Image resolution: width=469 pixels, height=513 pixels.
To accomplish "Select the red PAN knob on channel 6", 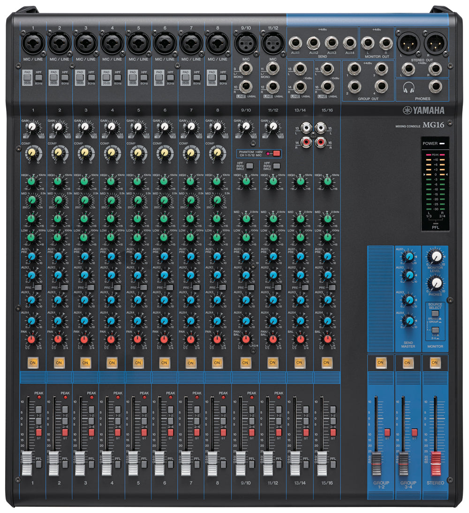I will tap(164, 339).
